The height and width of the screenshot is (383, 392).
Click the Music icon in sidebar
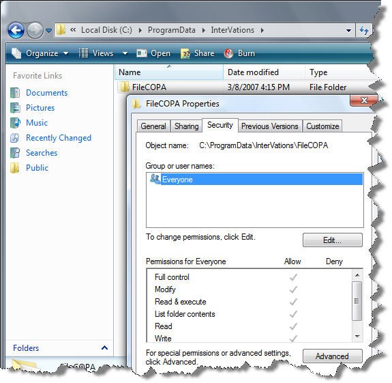15,123
